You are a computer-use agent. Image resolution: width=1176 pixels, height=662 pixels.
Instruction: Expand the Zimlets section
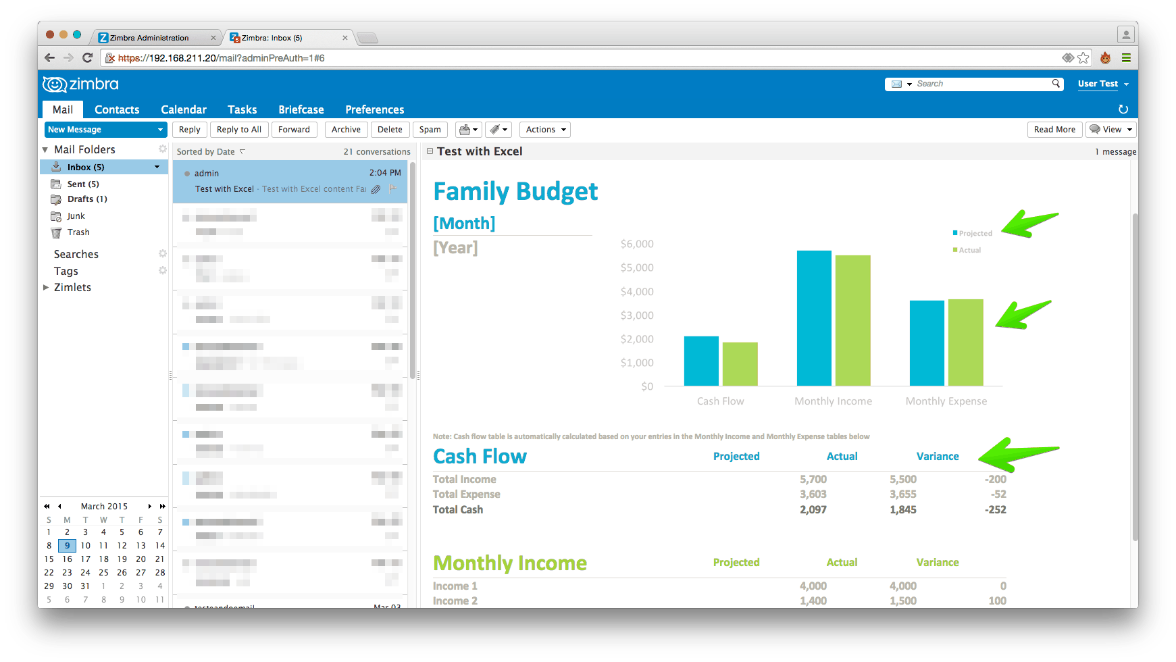click(45, 287)
